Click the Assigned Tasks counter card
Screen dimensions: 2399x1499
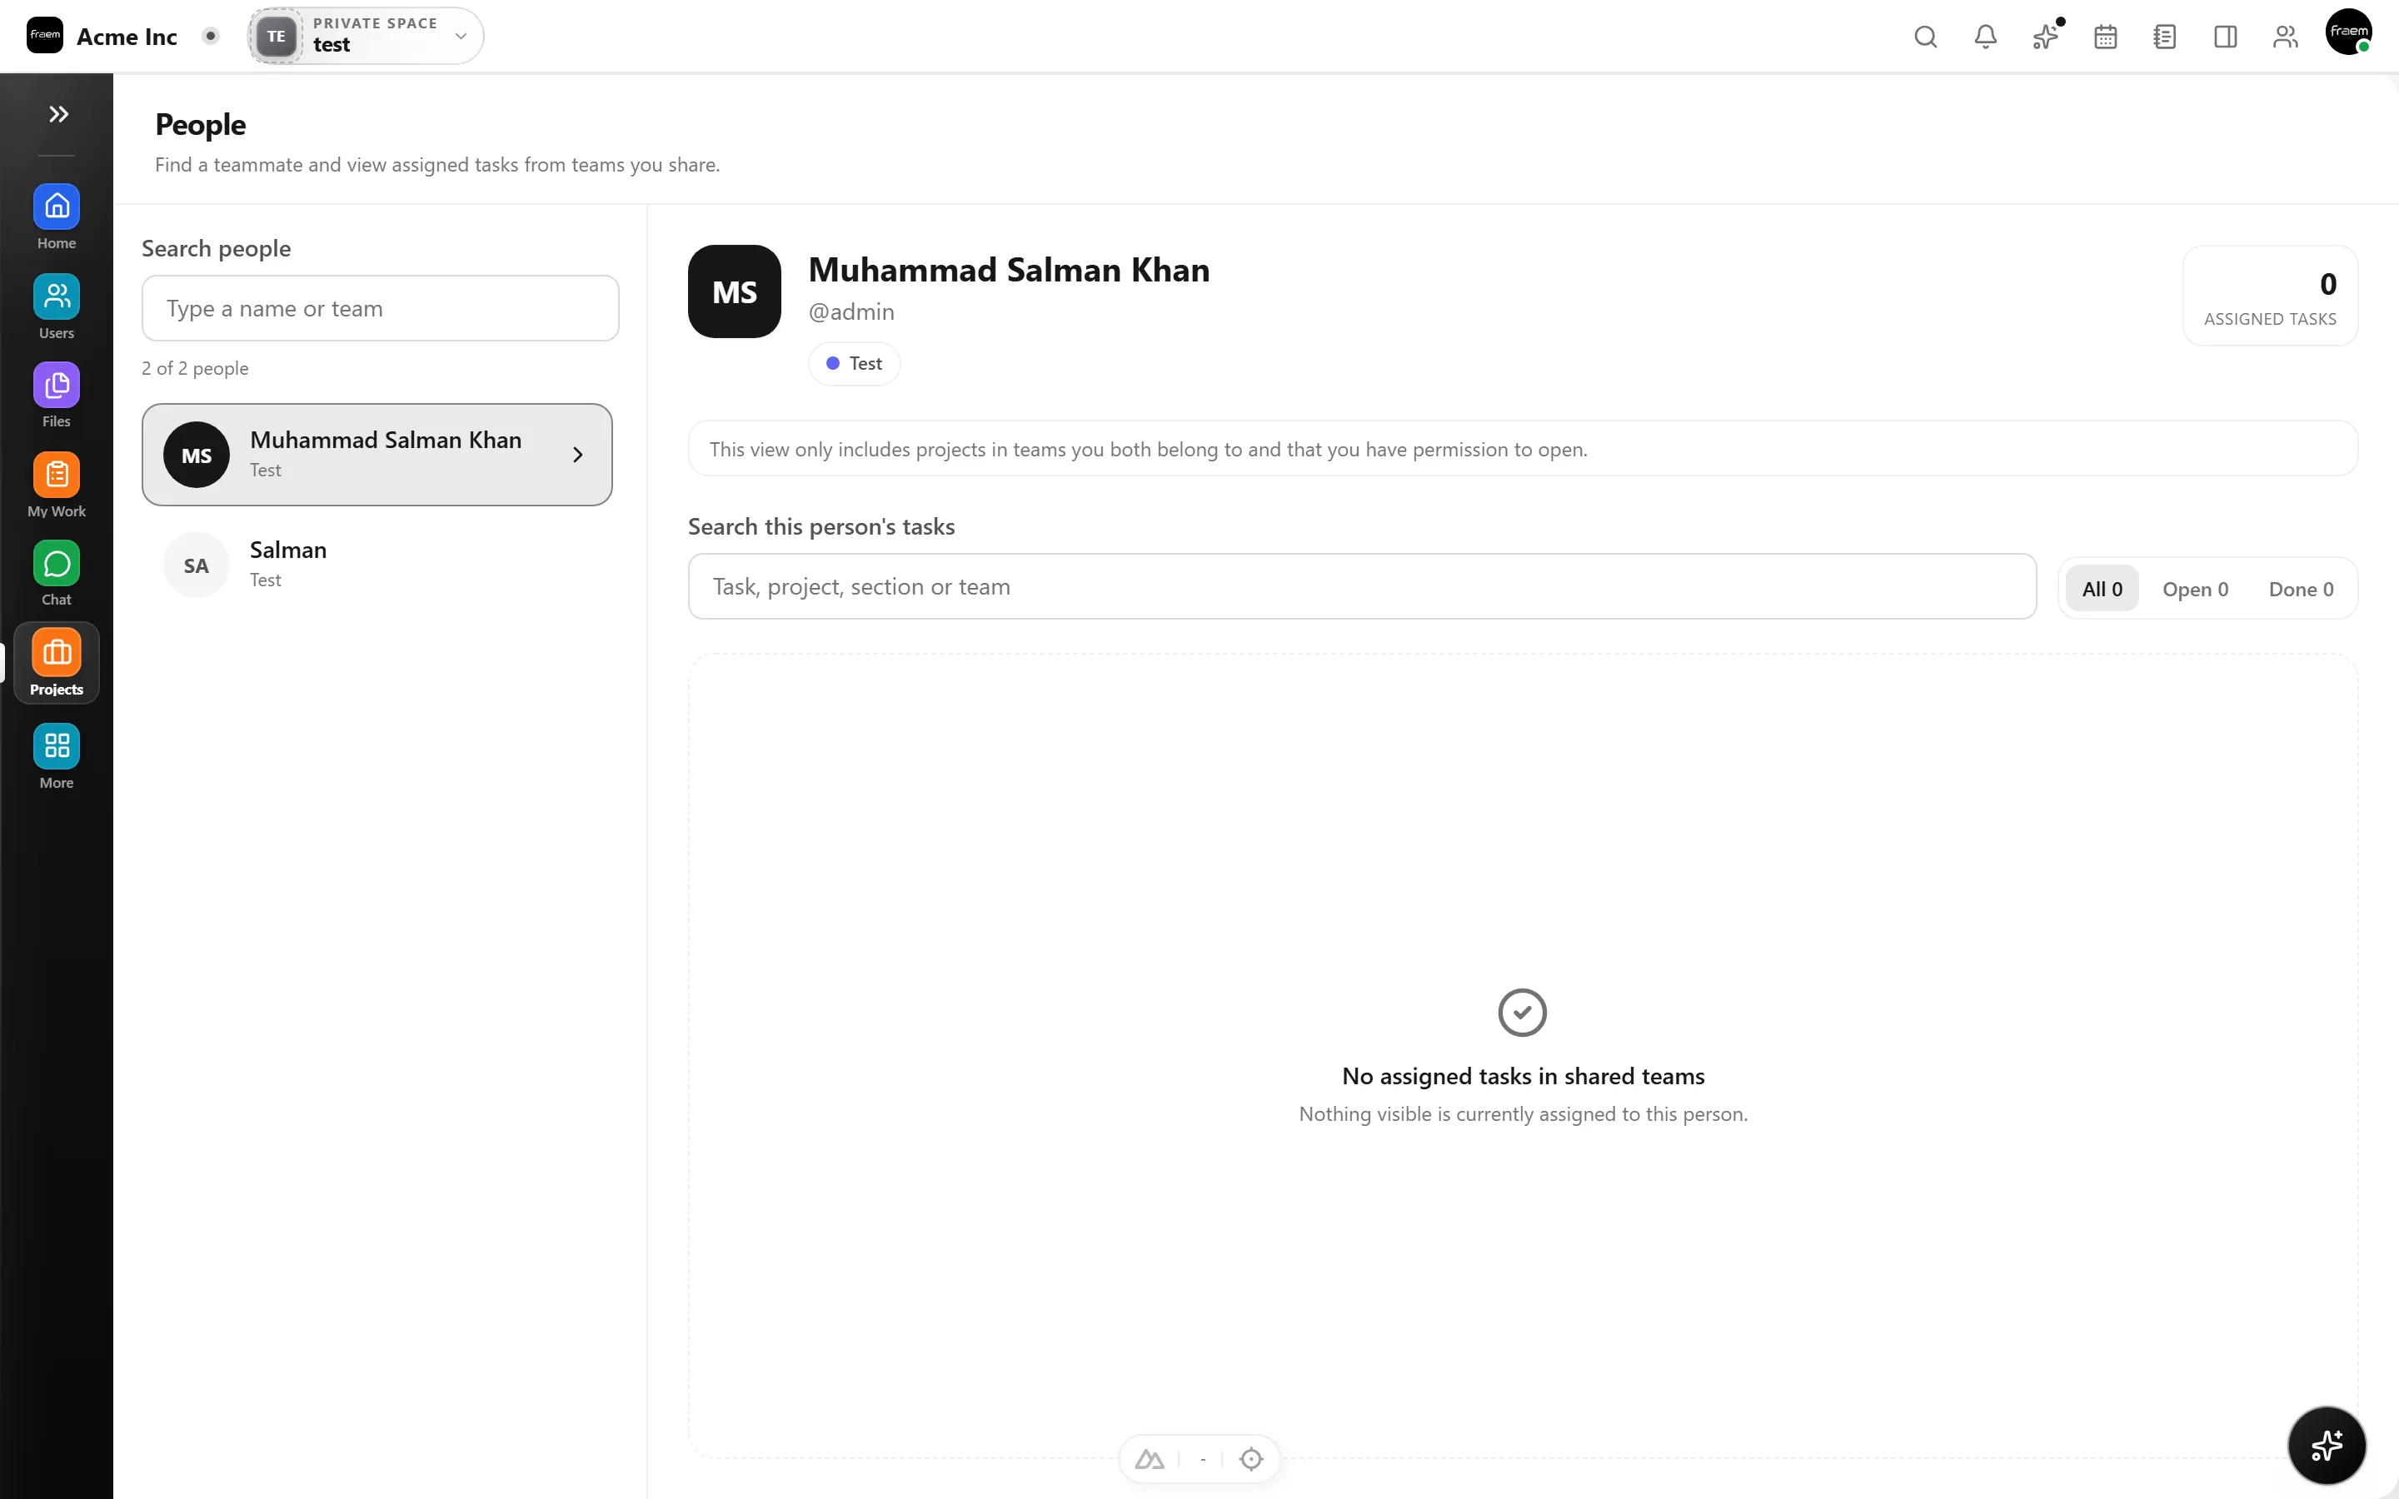pyautogui.click(x=2270, y=296)
